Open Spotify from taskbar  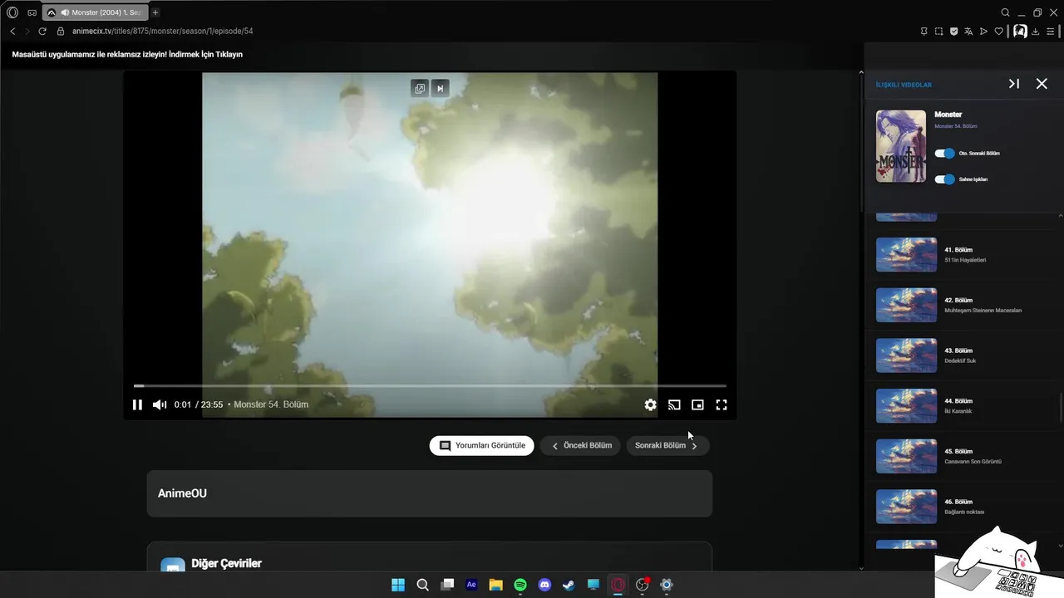click(520, 585)
